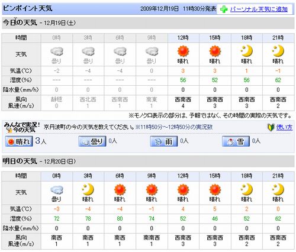This screenshot has height=252, width=296.
Task: Click tomorrow's 0時 cloudy icon
Action: (x=57, y=190)
